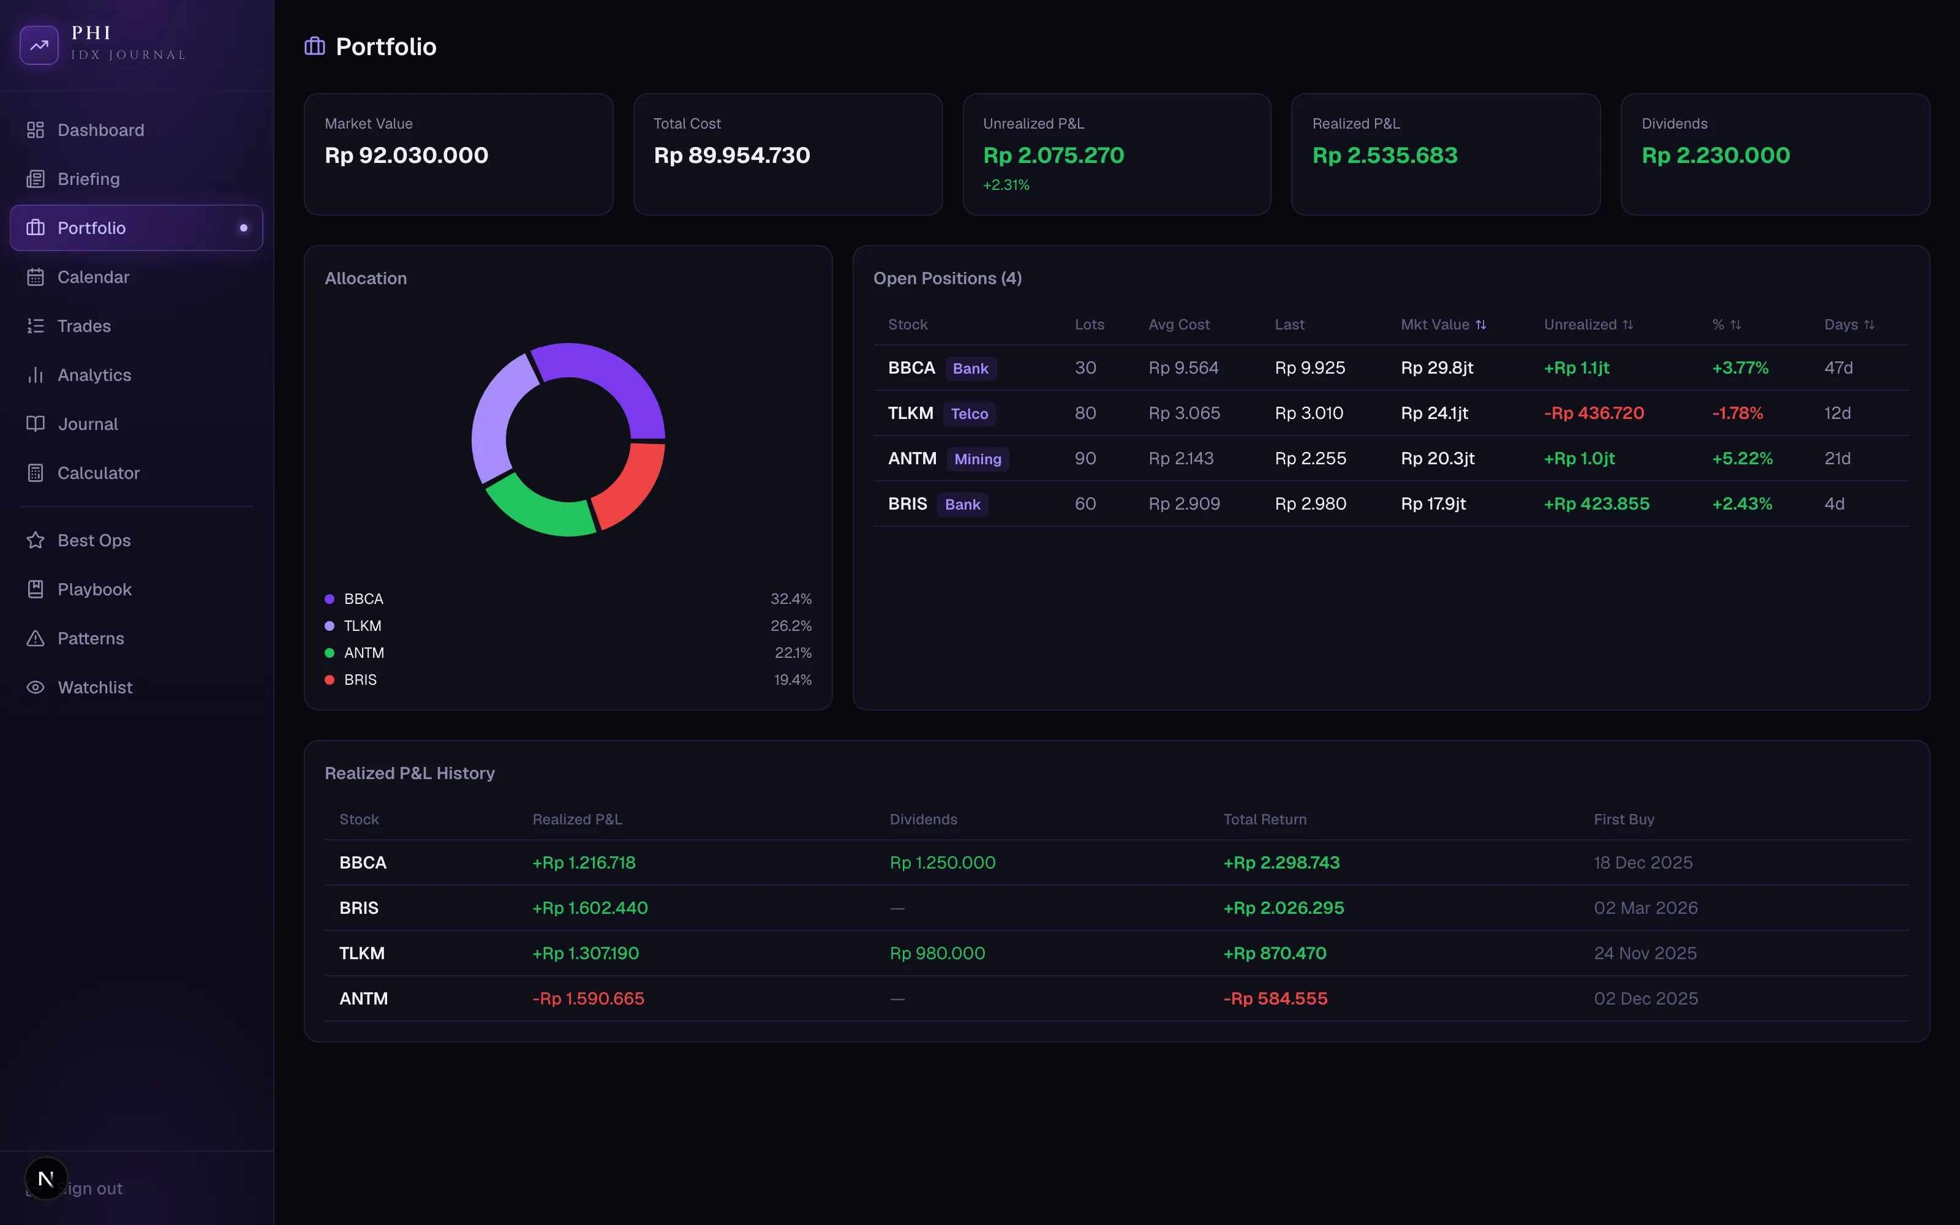Click the Analytics bar-chart icon

click(x=35, y=375)
